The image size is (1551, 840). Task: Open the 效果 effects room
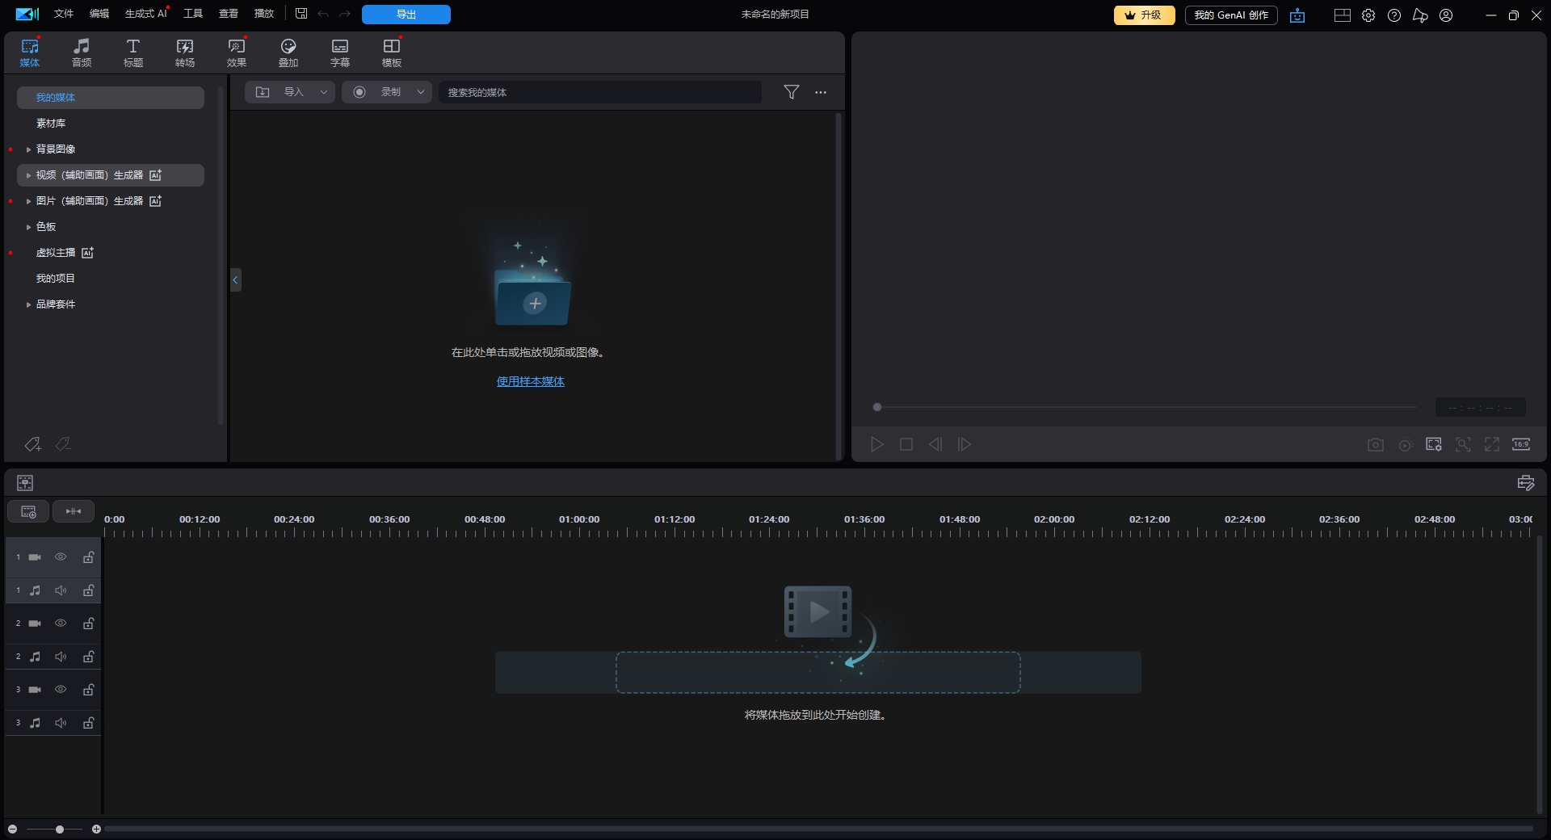tap(237, 52)
